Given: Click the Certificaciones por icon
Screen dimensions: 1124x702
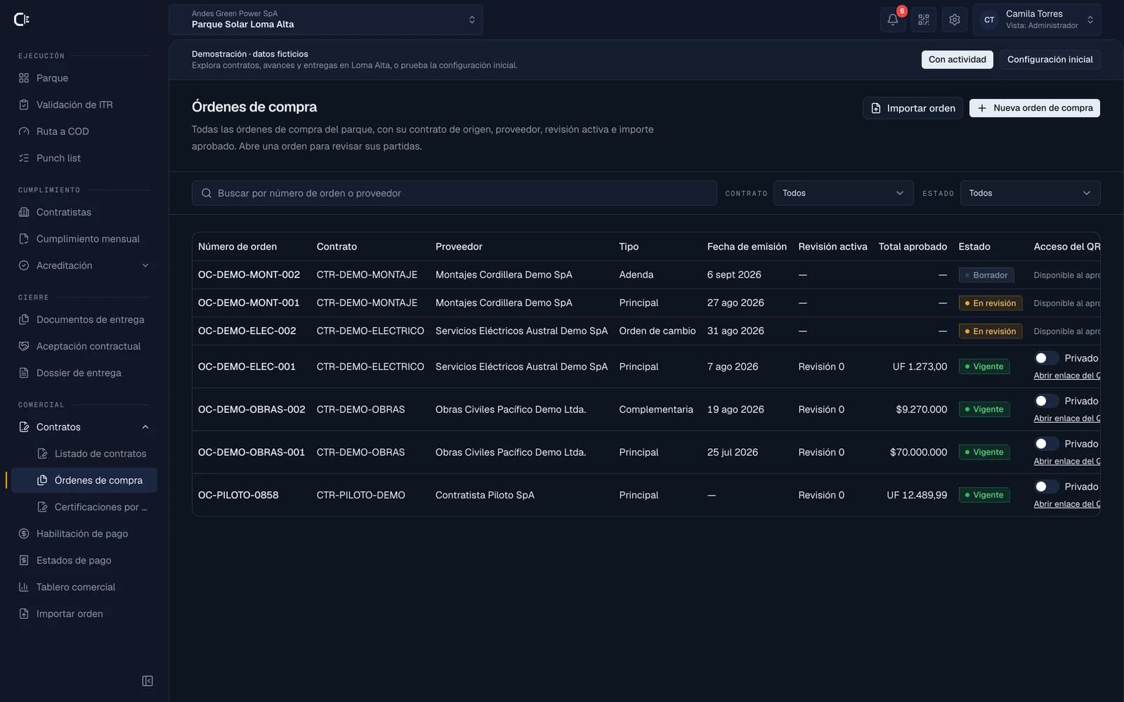Looking at the screenshot, I should (x=42, y=507).
